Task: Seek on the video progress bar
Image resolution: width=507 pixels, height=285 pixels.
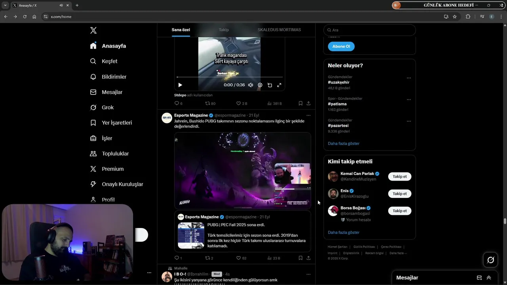Action: tap(230, 77)
